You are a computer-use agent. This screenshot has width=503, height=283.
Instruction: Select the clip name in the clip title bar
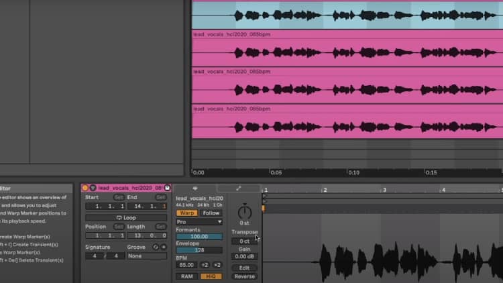pos(130,188)
